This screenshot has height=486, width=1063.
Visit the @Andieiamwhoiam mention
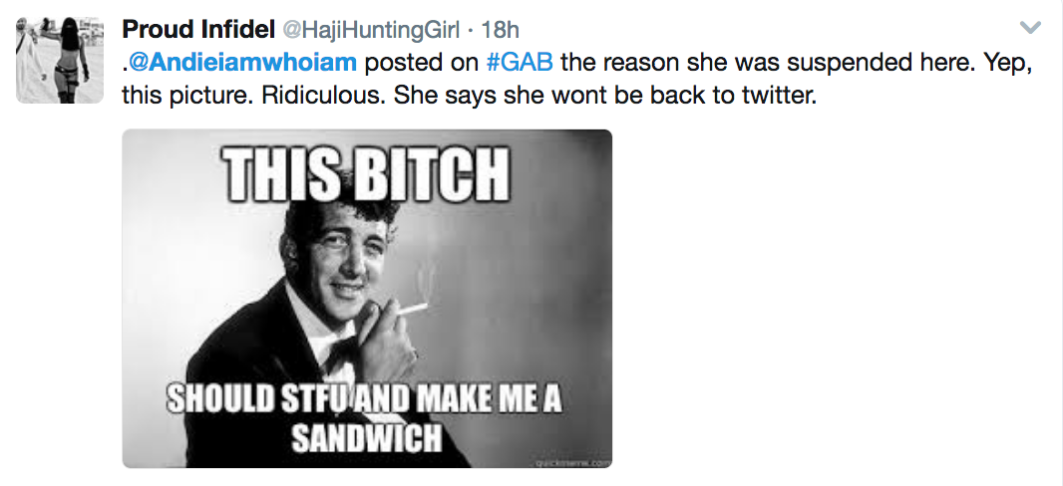pyautogui.click(x=242, y=63)
